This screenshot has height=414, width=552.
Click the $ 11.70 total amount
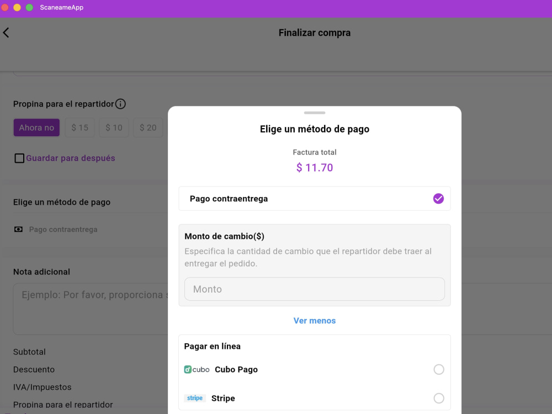tap(315, 168)
